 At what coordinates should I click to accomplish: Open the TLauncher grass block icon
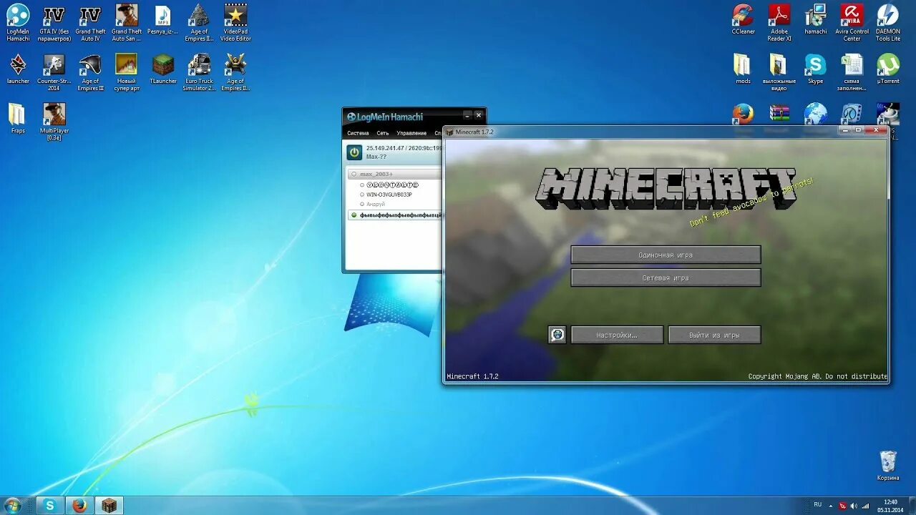pyautogui.click(x=163, y=69)
